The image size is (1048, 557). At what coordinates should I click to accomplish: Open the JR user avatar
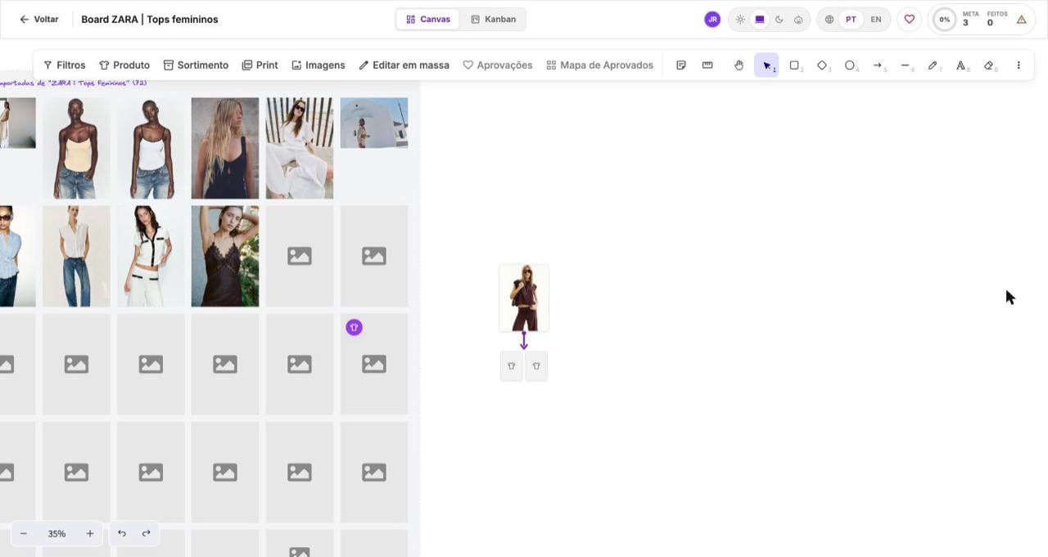[712, 20]
